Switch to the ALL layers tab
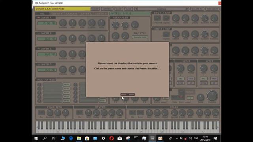 [x=42, y=13]
